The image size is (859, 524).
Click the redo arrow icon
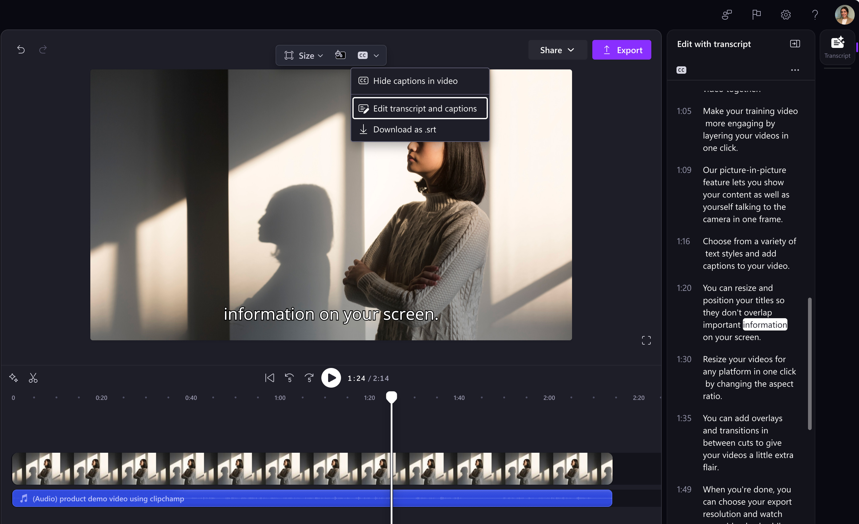(43, 49)
